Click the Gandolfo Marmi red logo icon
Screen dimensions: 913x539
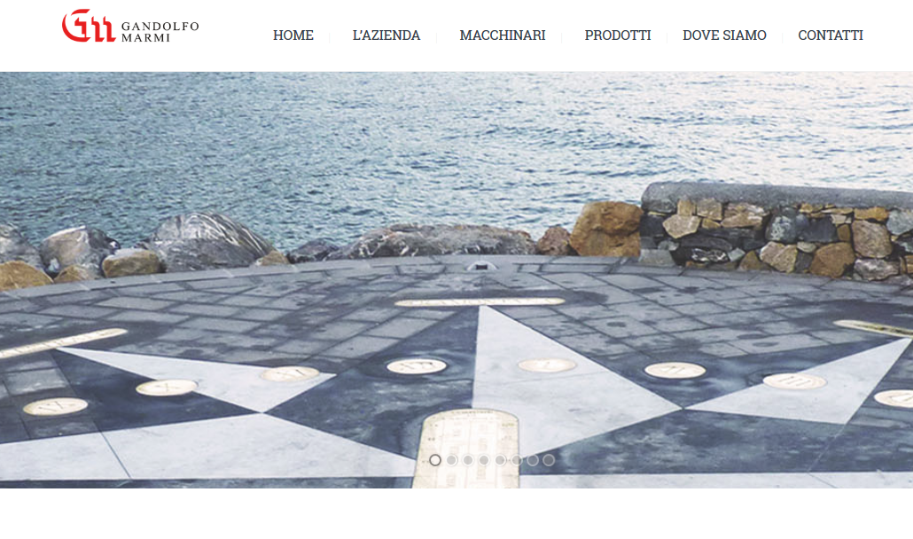click(x=89, y=26)
